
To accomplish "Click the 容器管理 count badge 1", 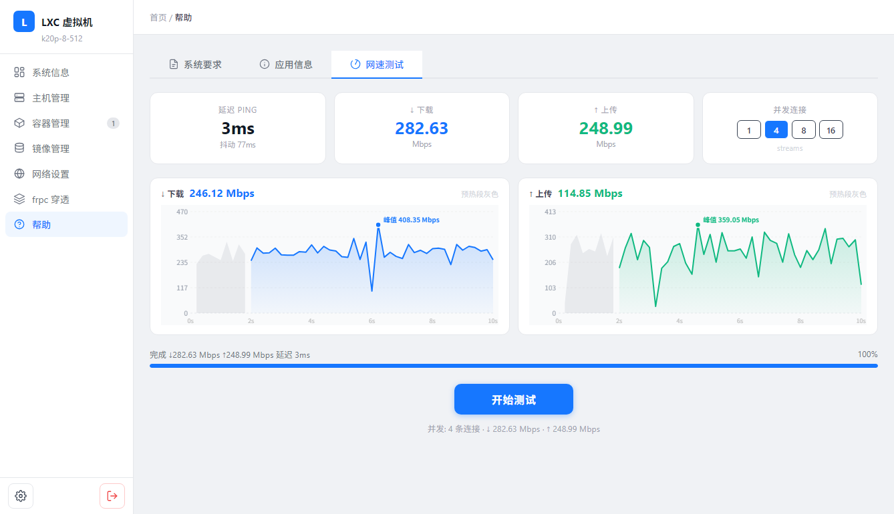I will 113,123.
